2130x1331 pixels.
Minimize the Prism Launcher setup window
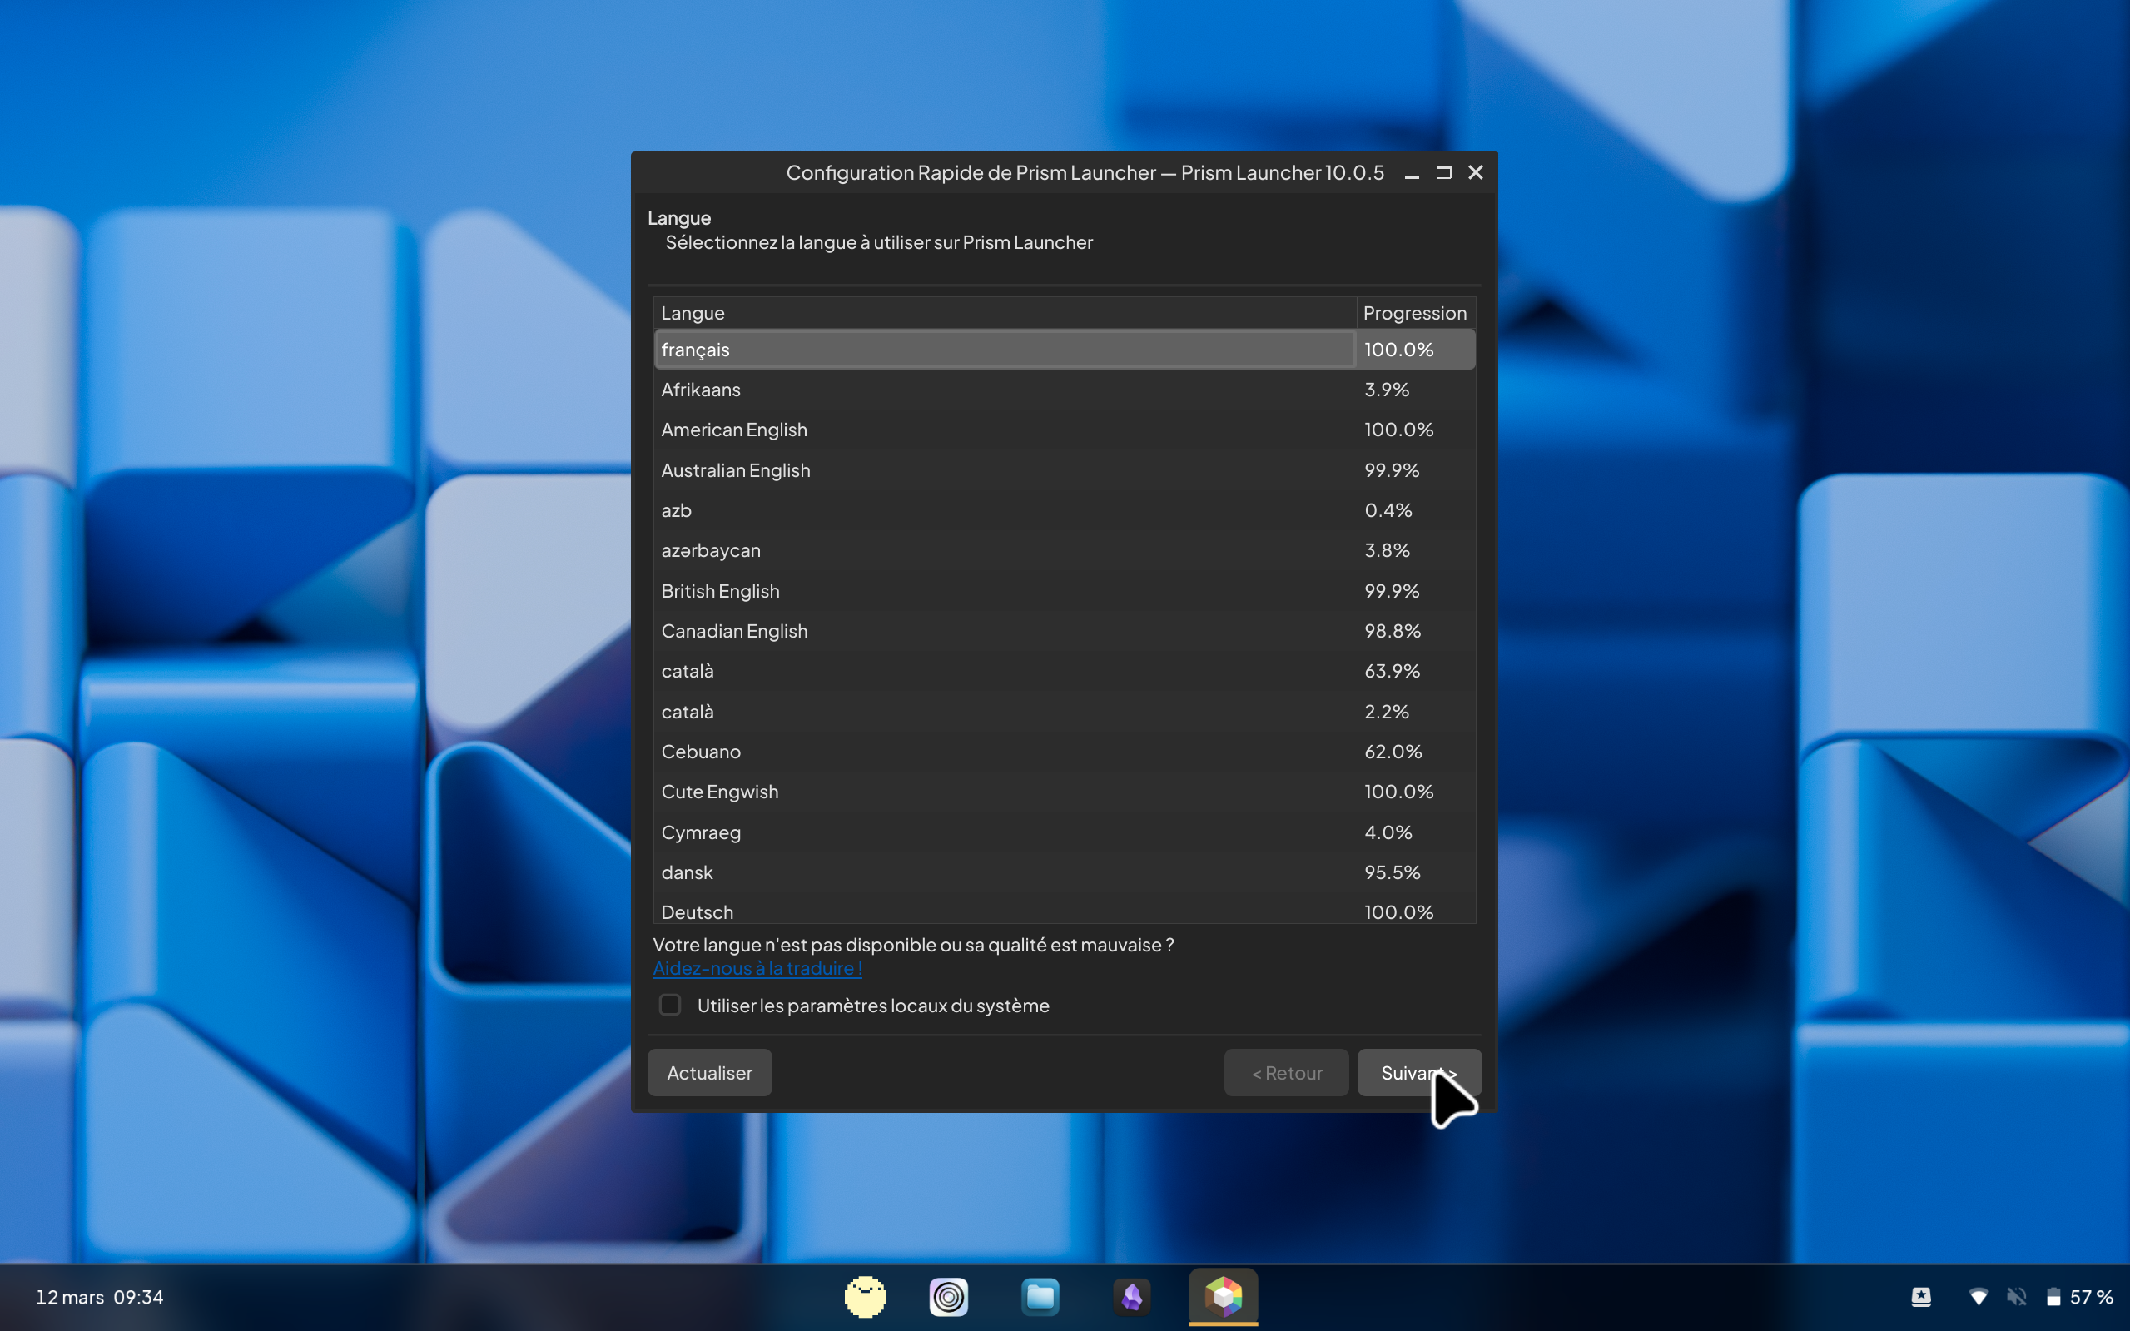pos(1412,173)
